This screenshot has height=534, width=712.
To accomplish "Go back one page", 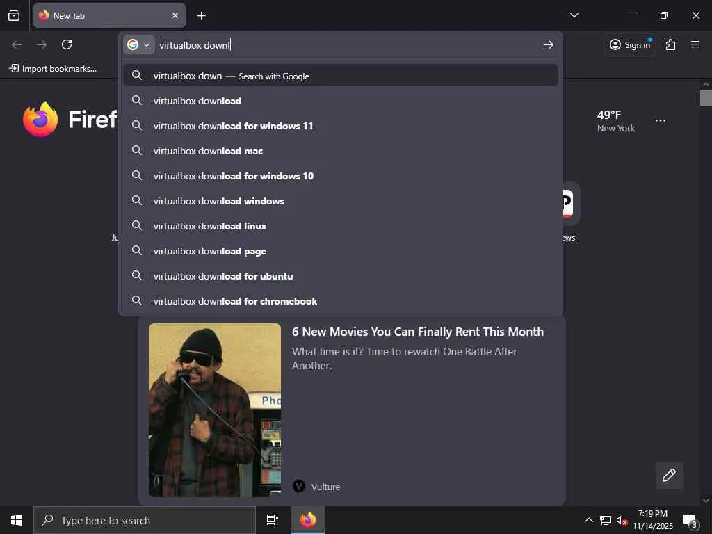I will click(17, 44).
